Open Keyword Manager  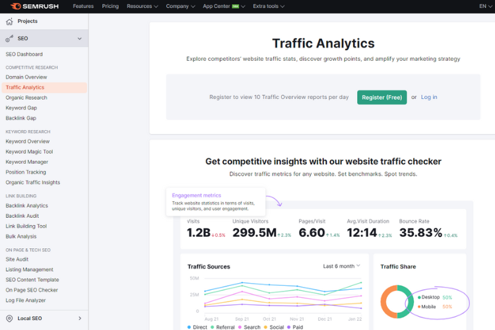[27, 162]
